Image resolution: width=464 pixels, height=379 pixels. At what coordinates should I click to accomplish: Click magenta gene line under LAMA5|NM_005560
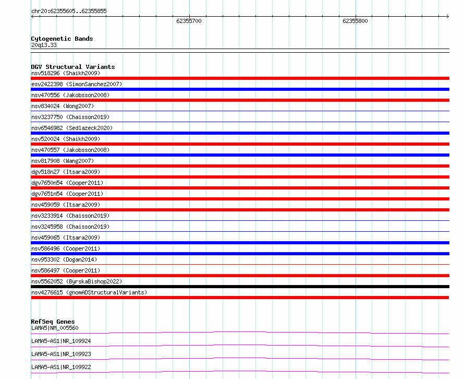coord(240,333)
